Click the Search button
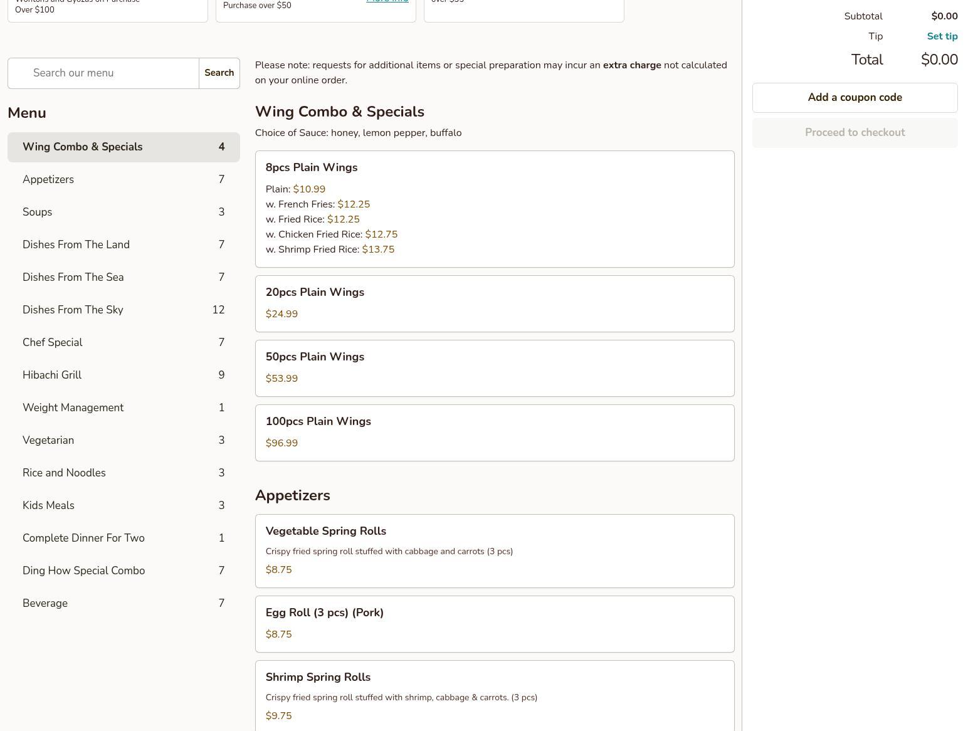The image size is (968, 731). click(219, 73)
